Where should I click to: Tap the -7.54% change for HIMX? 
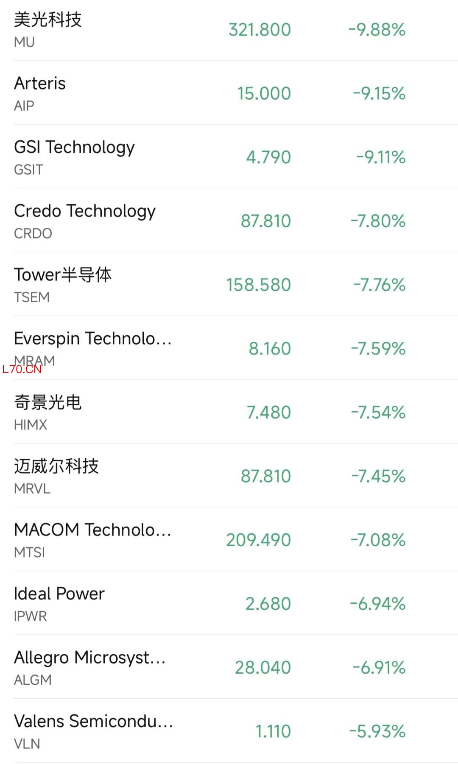pos(378,413)
